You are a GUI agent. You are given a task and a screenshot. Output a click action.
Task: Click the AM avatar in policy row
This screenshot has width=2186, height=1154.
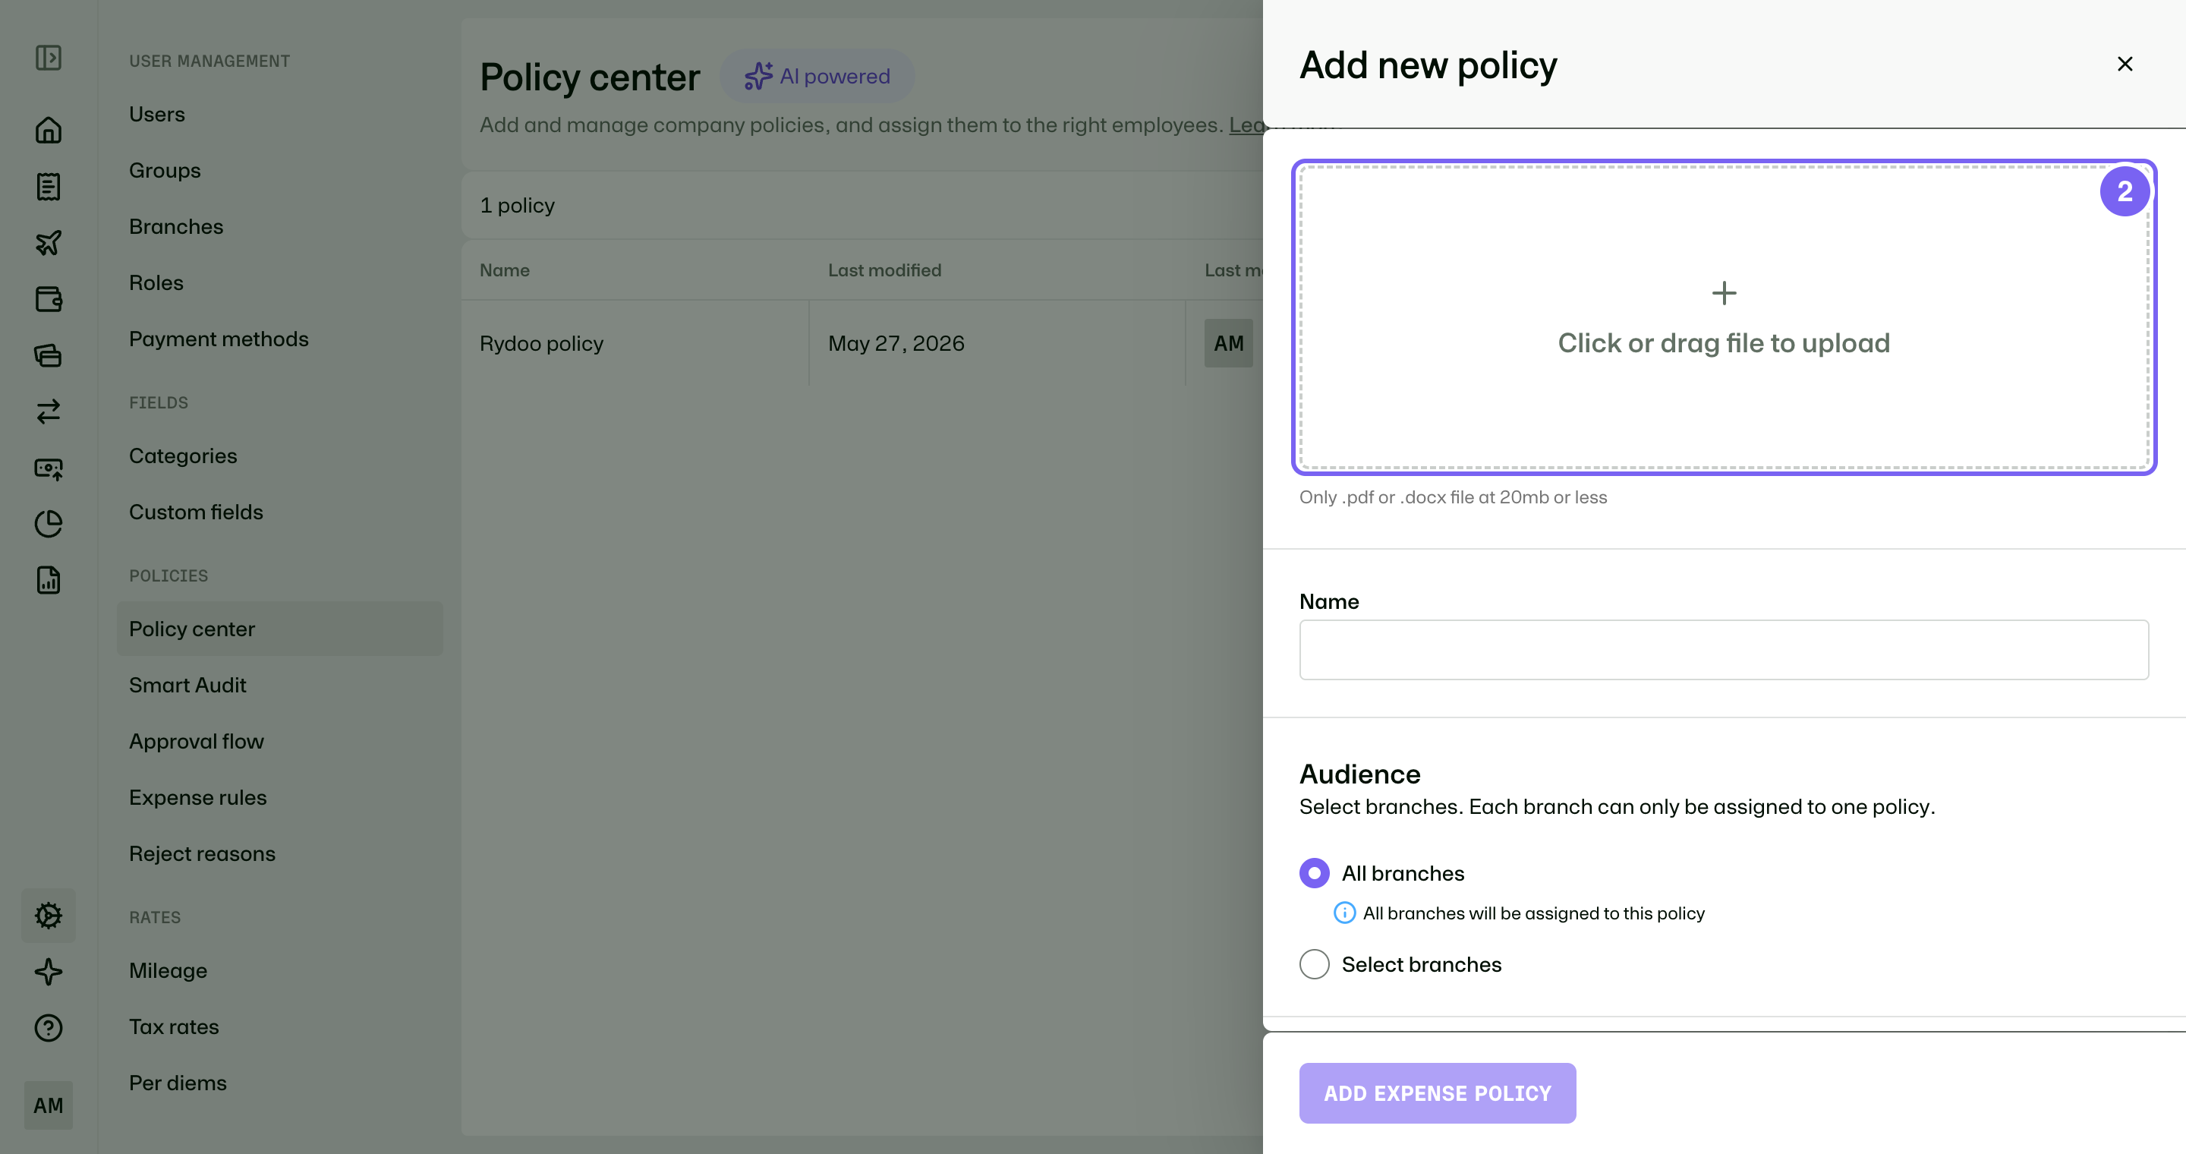[x=1228, y=343]
